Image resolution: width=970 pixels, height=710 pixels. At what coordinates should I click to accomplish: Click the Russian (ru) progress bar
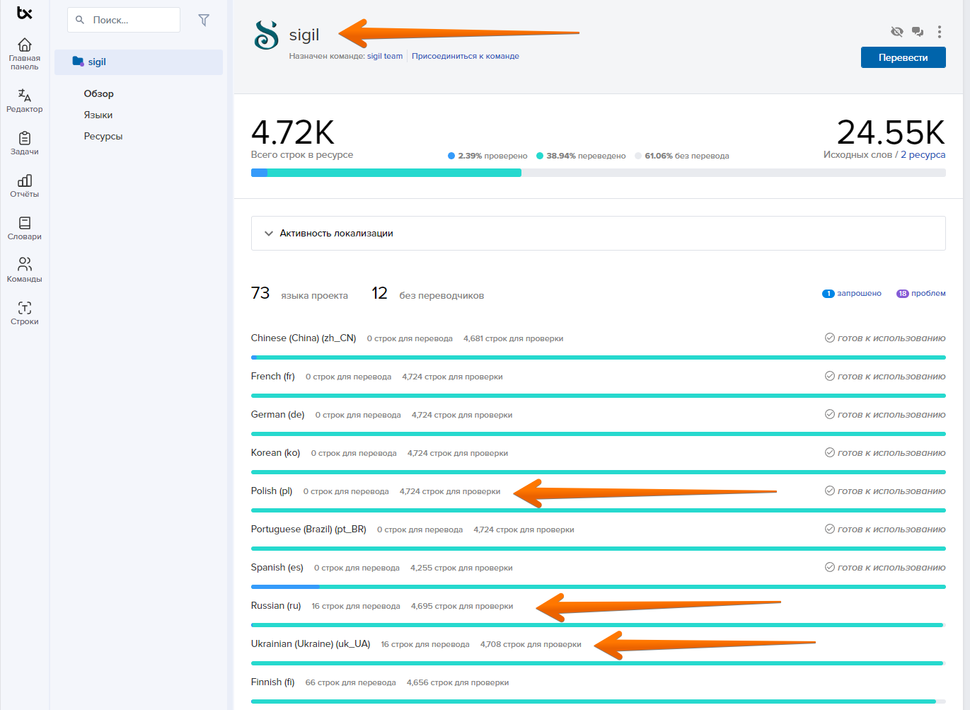[598, 625]
